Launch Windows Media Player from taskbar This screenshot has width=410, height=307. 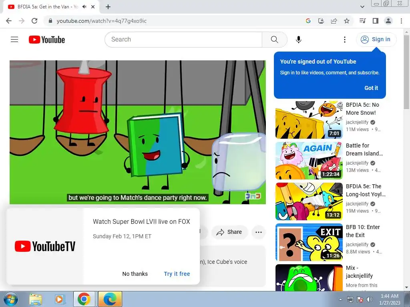(x=60, y=299)
